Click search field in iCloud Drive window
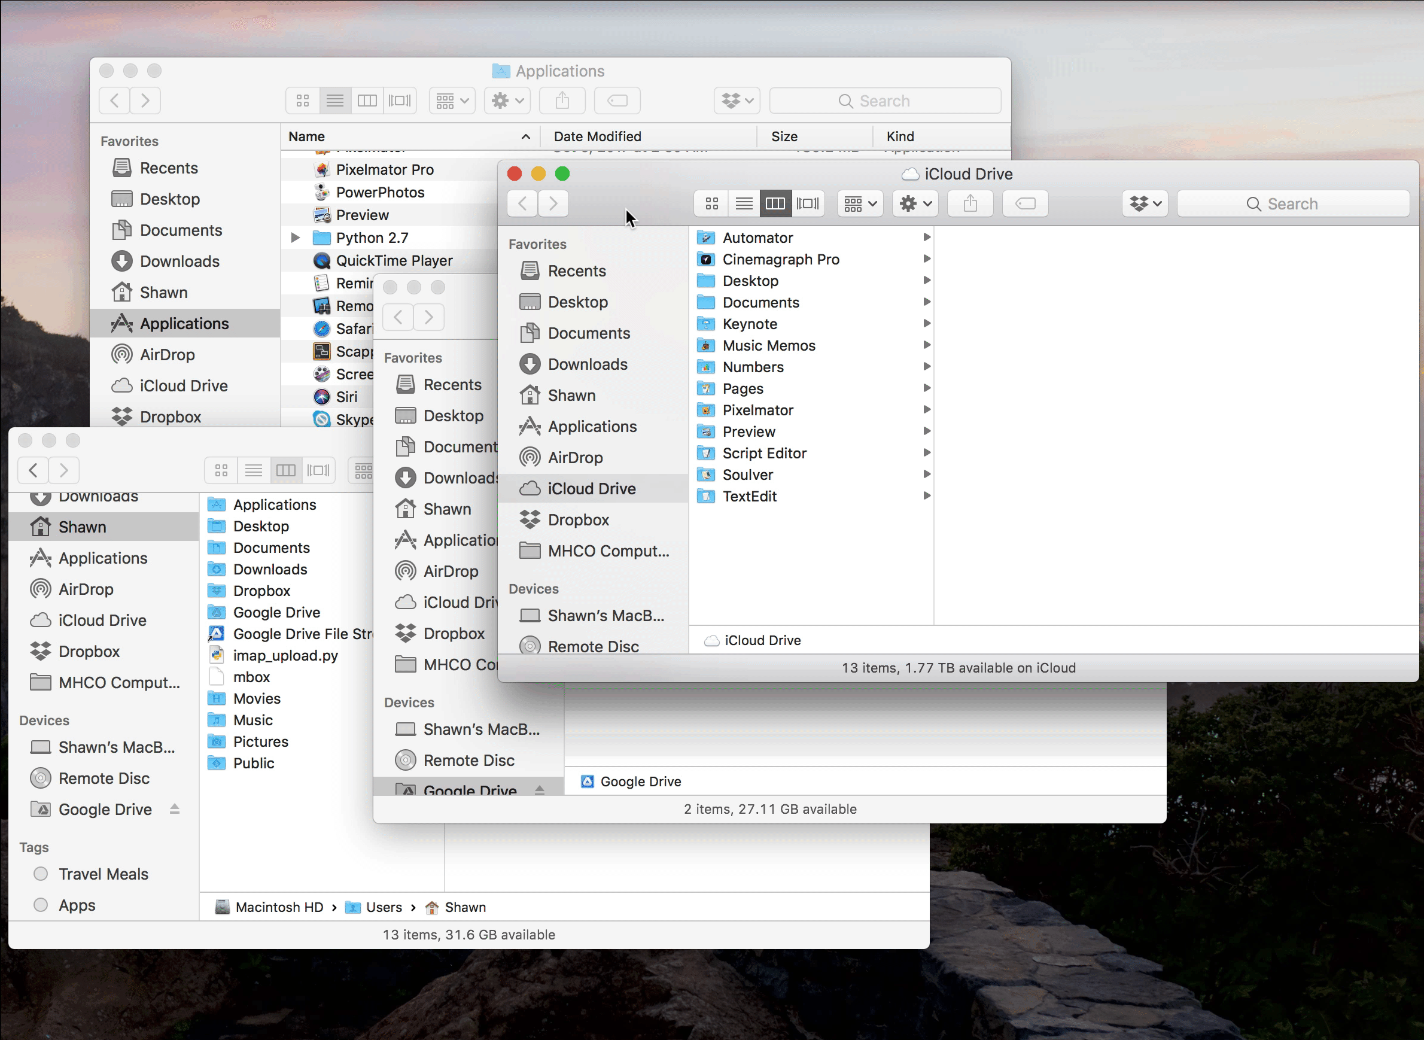 (1293, 203)
